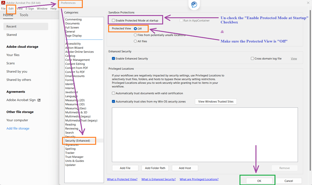Open the View menu

(19, 9)
